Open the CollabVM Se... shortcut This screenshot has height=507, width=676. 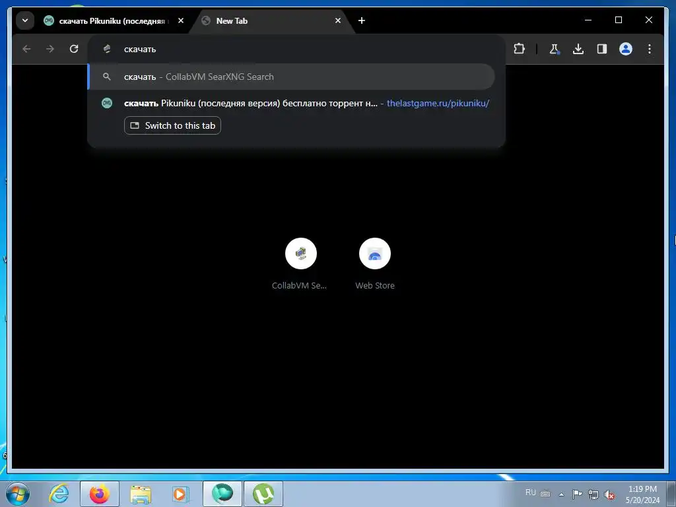coord(300,264)
